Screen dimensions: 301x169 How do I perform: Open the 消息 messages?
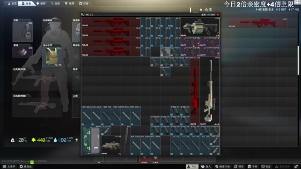pos(266,166)
